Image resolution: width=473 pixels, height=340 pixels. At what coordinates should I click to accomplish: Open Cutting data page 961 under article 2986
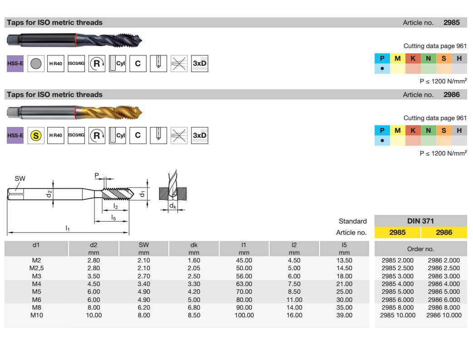(435, 118)
